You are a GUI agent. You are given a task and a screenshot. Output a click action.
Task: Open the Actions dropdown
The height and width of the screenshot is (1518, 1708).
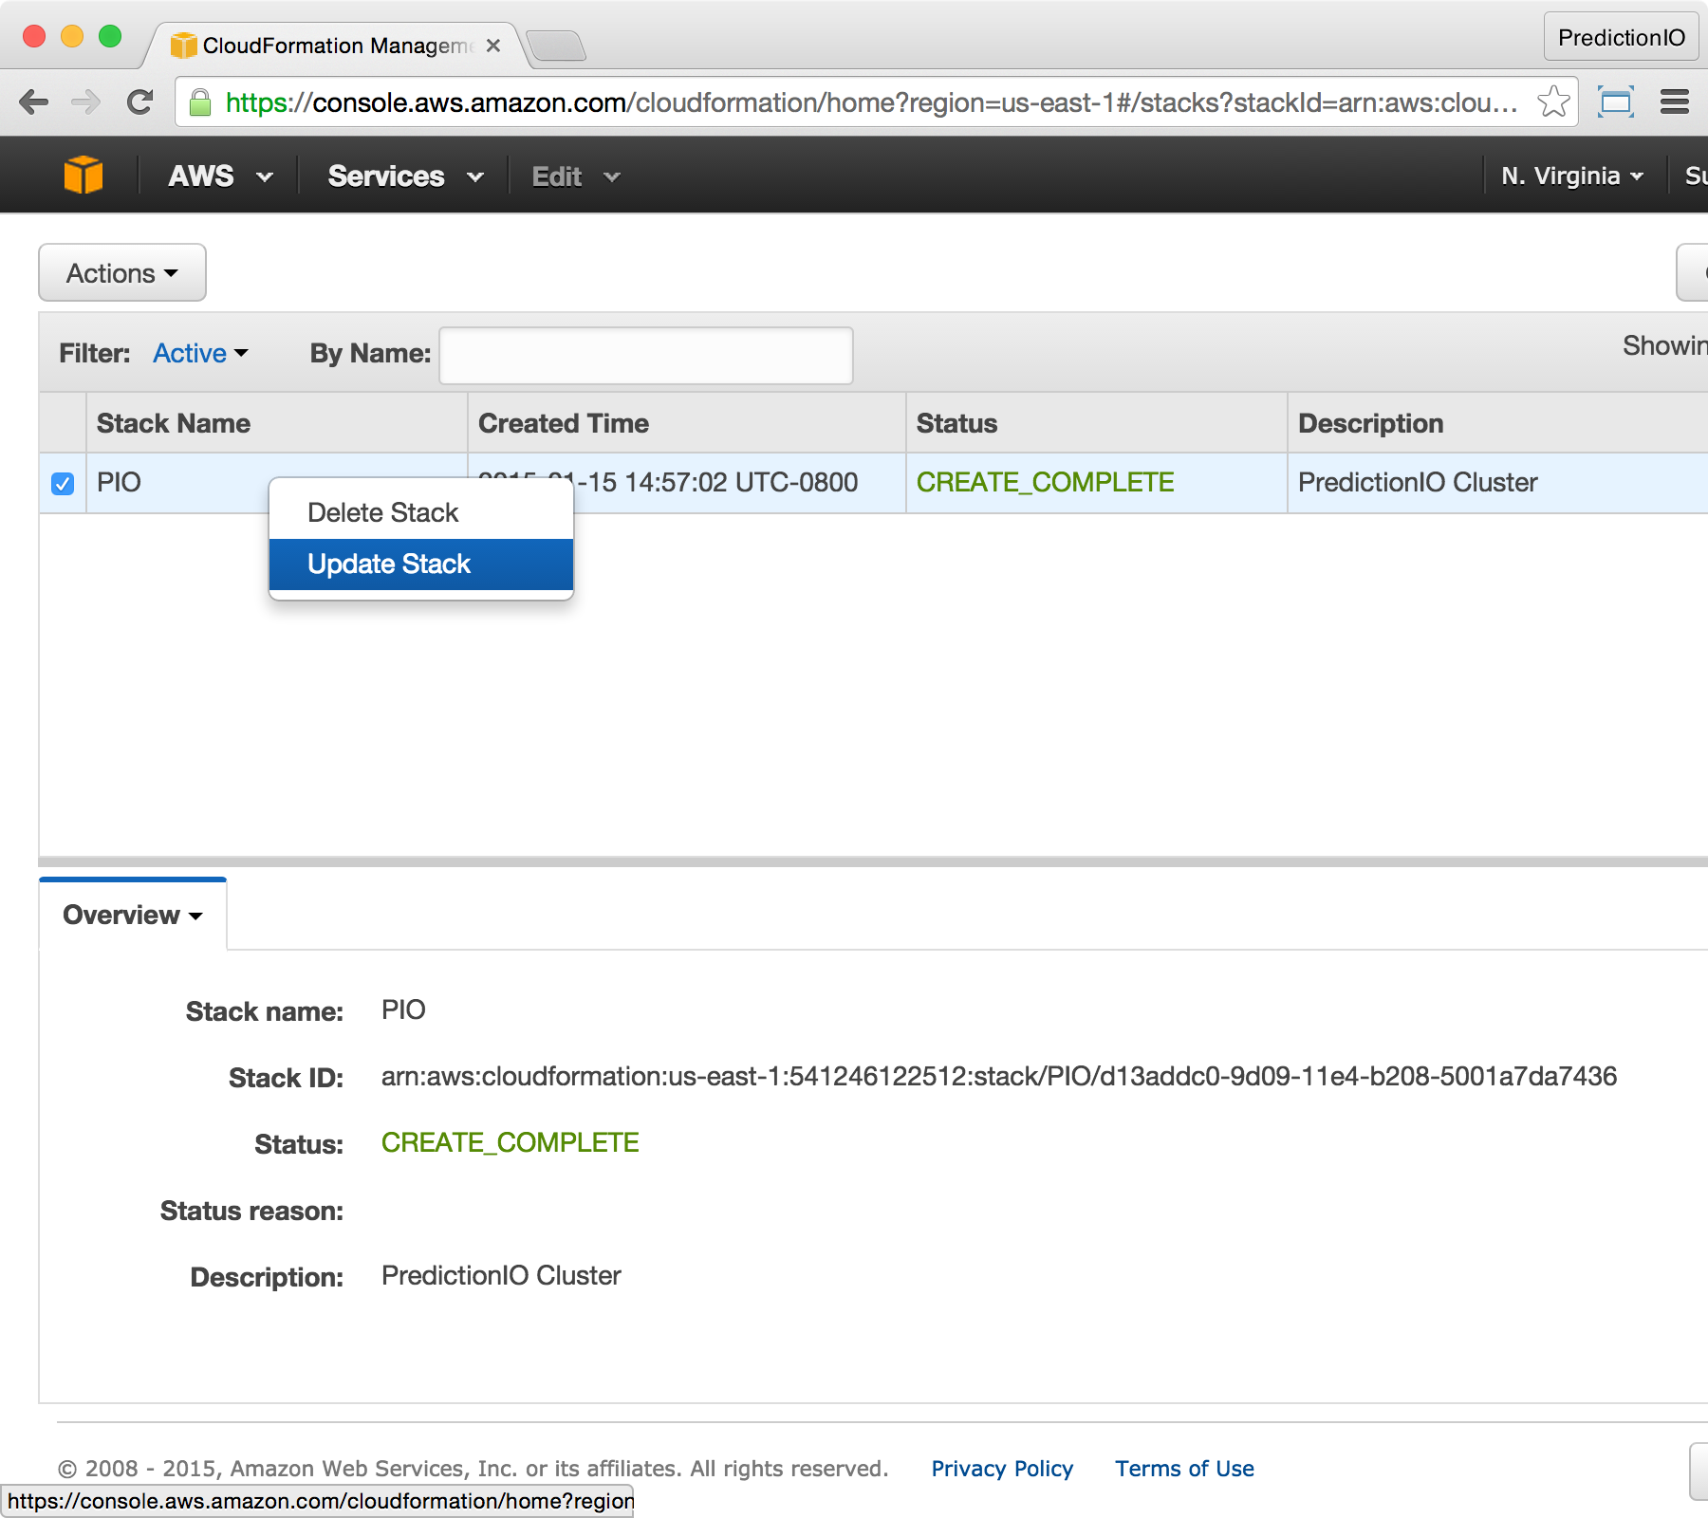pyautogui.click(x=122, y=273)
